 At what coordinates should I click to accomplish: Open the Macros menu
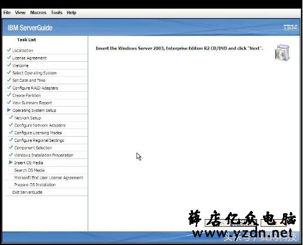tap(38, 12)
